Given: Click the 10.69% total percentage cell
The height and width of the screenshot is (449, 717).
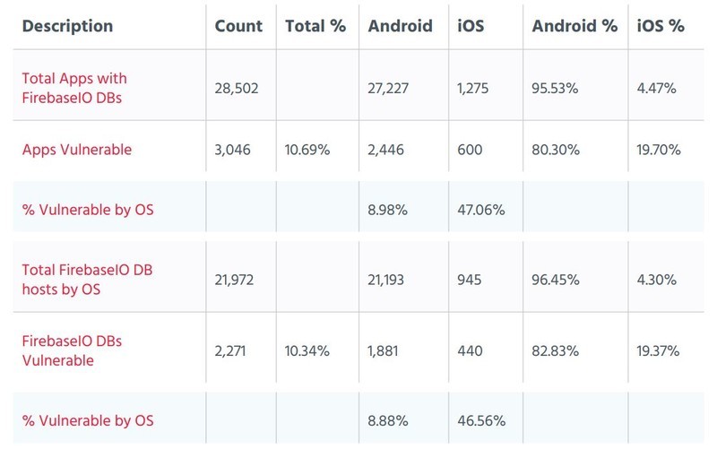Looking at the screenshot, I should (x=307, y=150).
